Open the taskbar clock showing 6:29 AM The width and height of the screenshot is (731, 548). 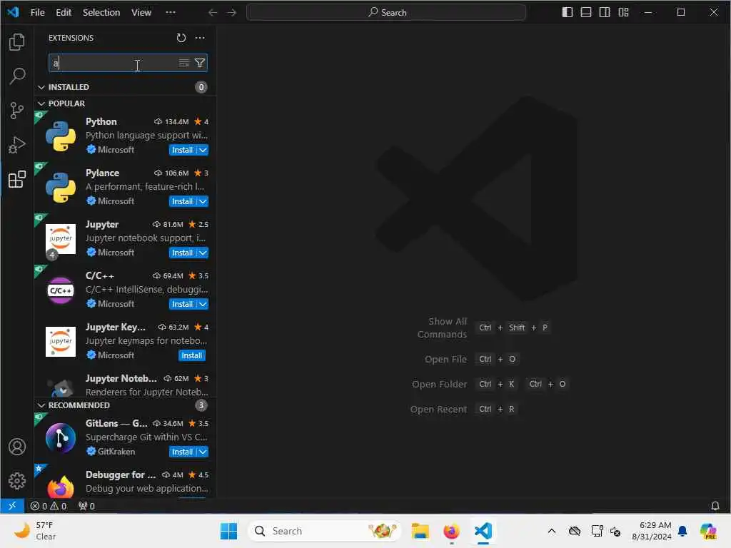coord(652,531)
